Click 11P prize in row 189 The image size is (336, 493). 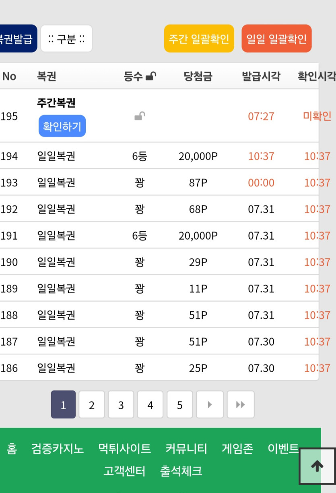[x=198, y=289]
